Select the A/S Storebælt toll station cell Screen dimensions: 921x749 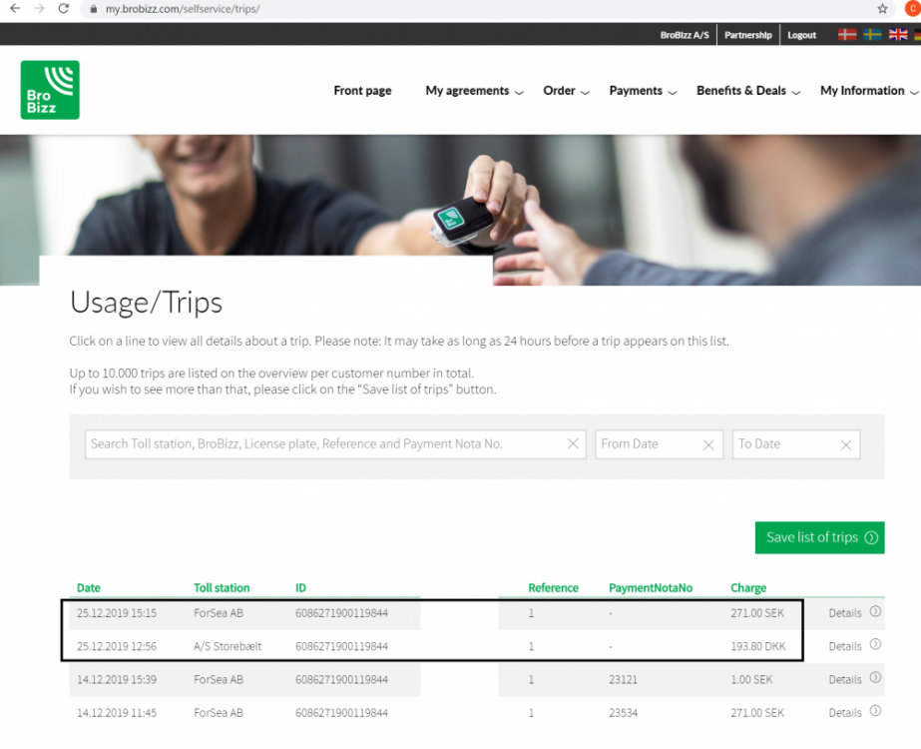[228, 646]
